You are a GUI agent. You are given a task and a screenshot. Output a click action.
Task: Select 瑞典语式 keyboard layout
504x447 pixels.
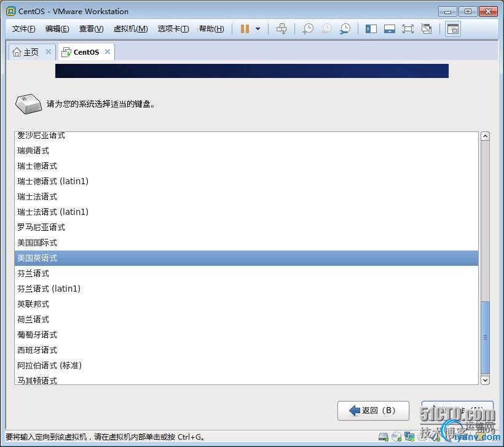[246, 150]
